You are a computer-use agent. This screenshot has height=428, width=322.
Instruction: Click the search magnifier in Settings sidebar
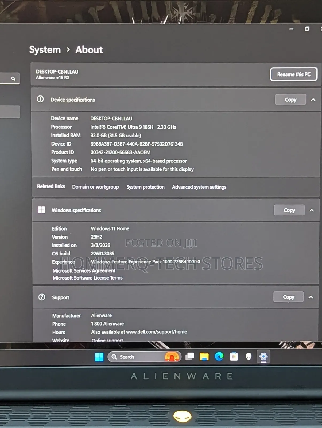(x=13, y=79)
